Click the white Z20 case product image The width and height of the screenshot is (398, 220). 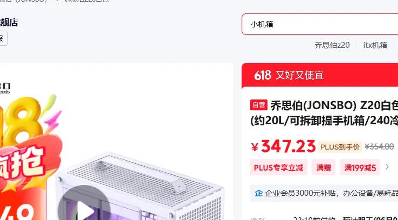(140, 186)
